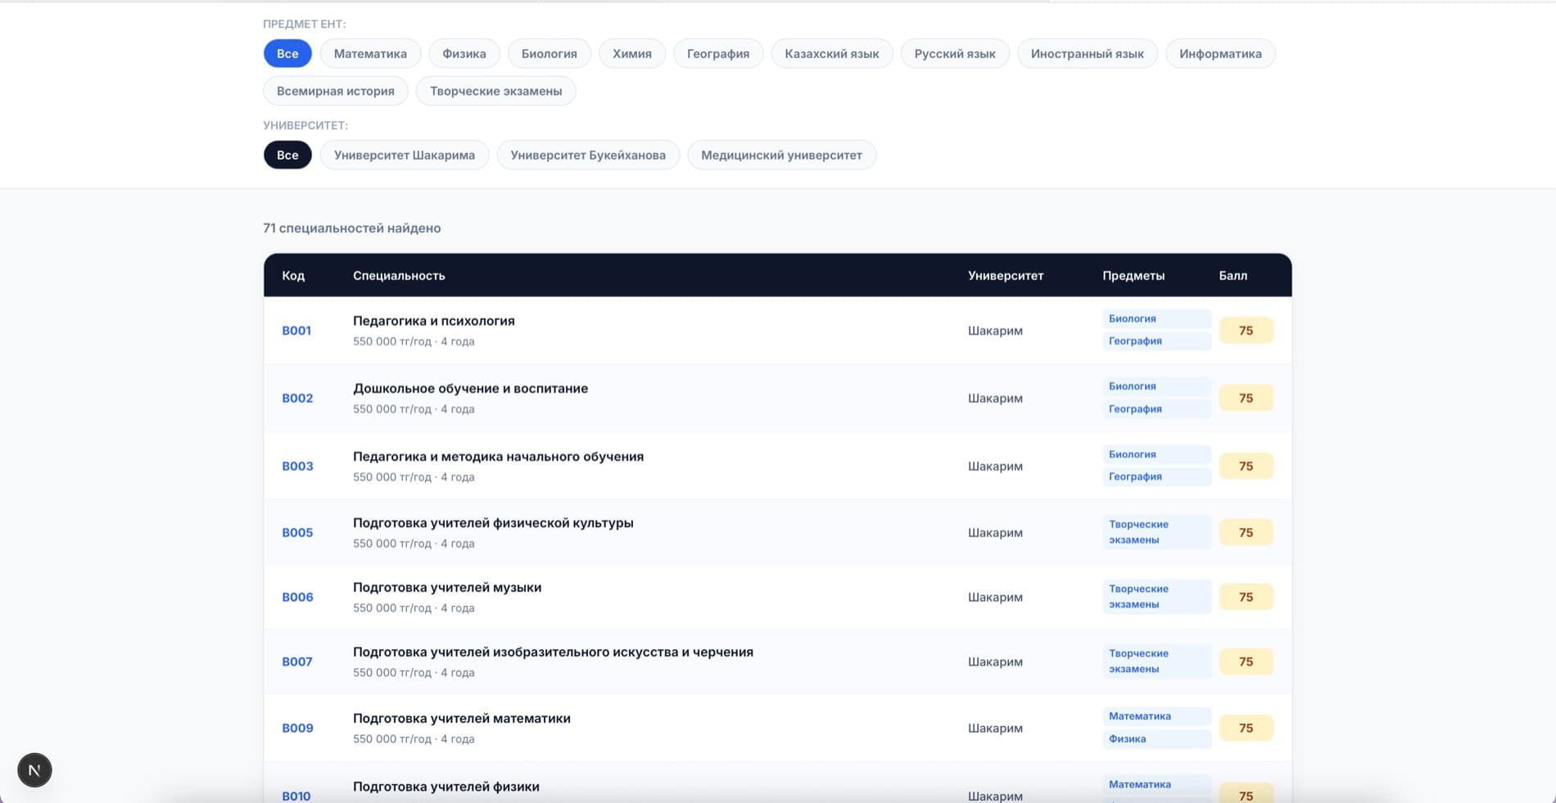1556x803 pixels.
Task: Click Творческие экзамены tag in B007 row
Action: tap(1156, 661)
